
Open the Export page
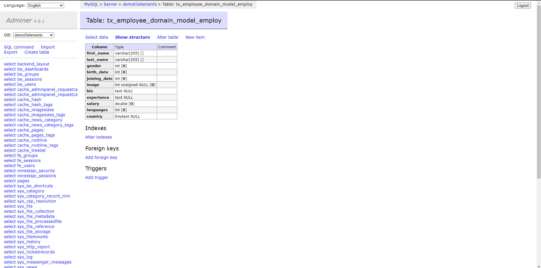click(11, 52)
